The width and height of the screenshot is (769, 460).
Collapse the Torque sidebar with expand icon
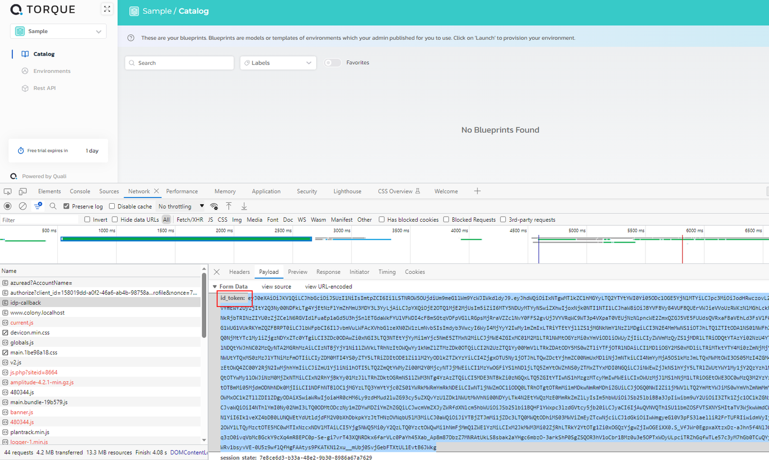(x=107, y=9)
